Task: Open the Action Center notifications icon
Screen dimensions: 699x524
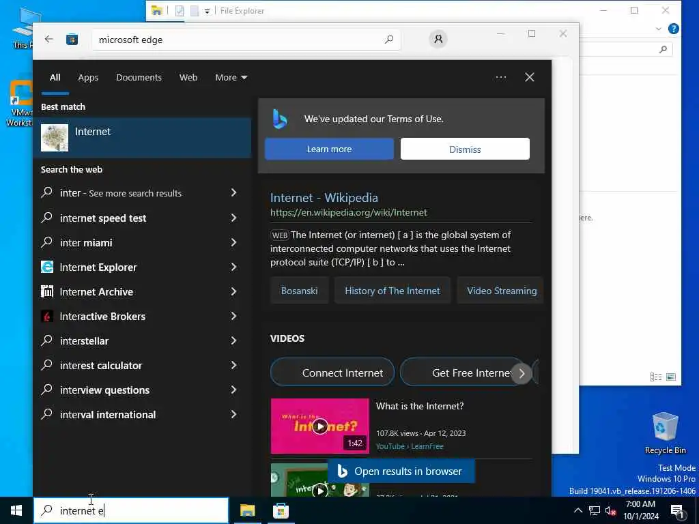Action: [x=677, y=511]
